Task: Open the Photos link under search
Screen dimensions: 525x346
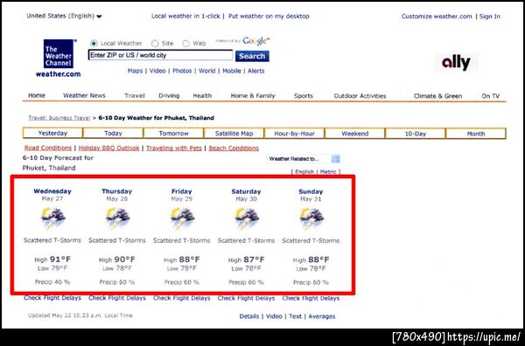Action: (182, 71)
